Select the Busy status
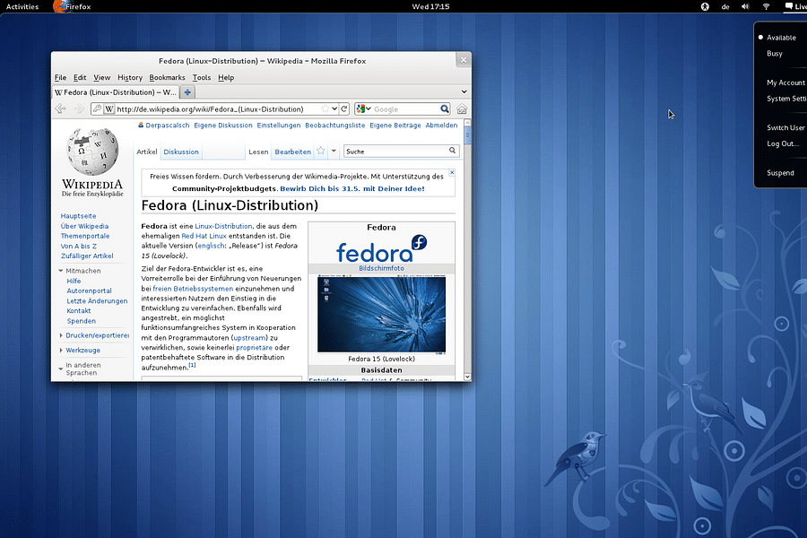This screenshot has height=538, width=807. coord(773,53)
